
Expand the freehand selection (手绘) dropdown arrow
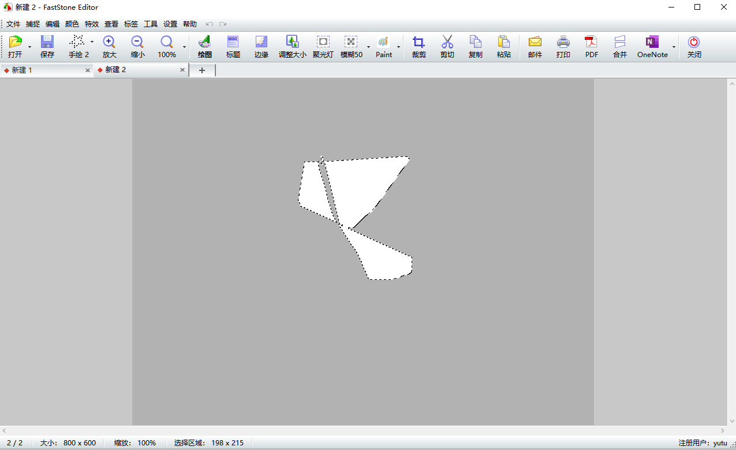coord(92,42)
